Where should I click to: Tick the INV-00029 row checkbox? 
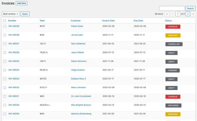point(5,114)
